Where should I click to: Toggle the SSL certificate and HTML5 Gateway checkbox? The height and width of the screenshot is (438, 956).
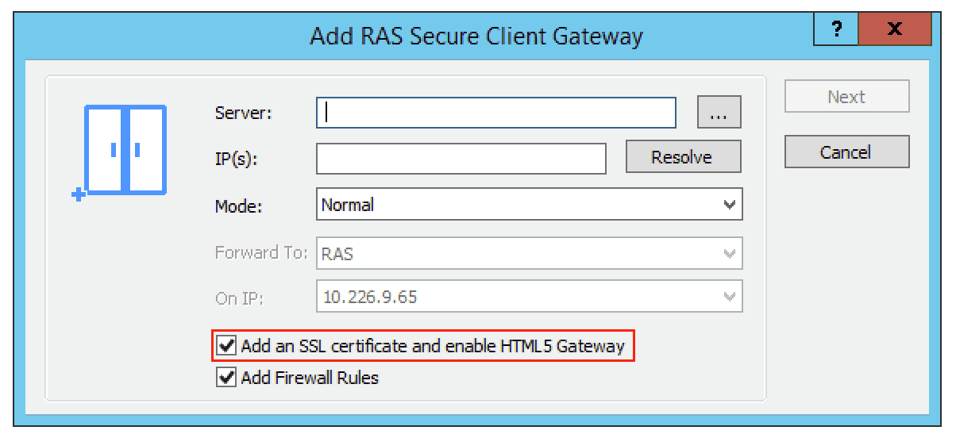coord(227,346)
